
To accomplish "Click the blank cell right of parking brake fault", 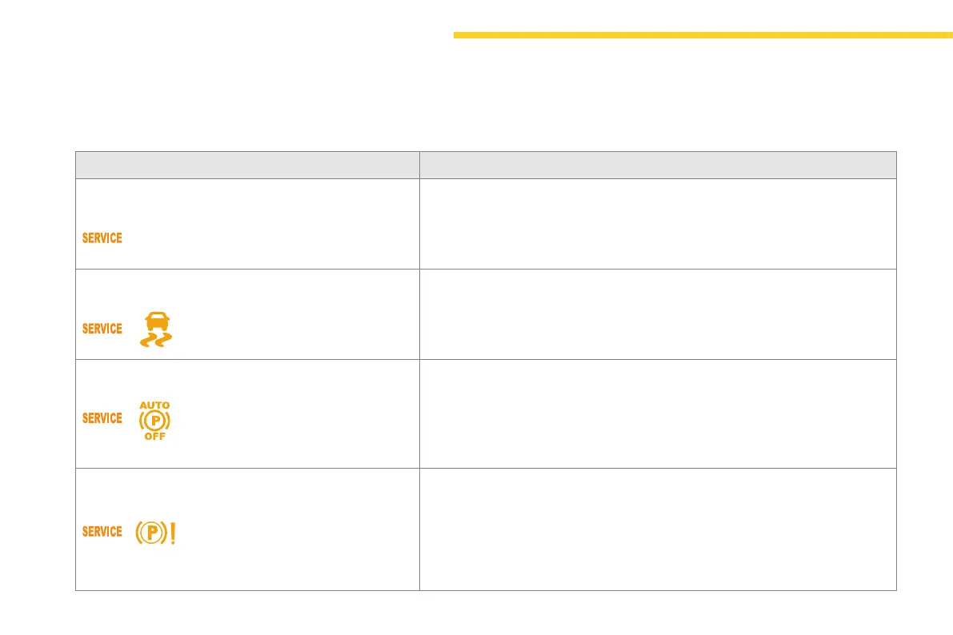I will pyautogui.click(x=658, y=529).
